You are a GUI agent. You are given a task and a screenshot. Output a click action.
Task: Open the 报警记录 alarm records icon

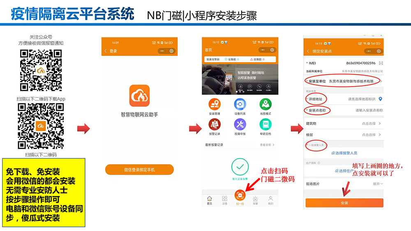tap(215, 124)
